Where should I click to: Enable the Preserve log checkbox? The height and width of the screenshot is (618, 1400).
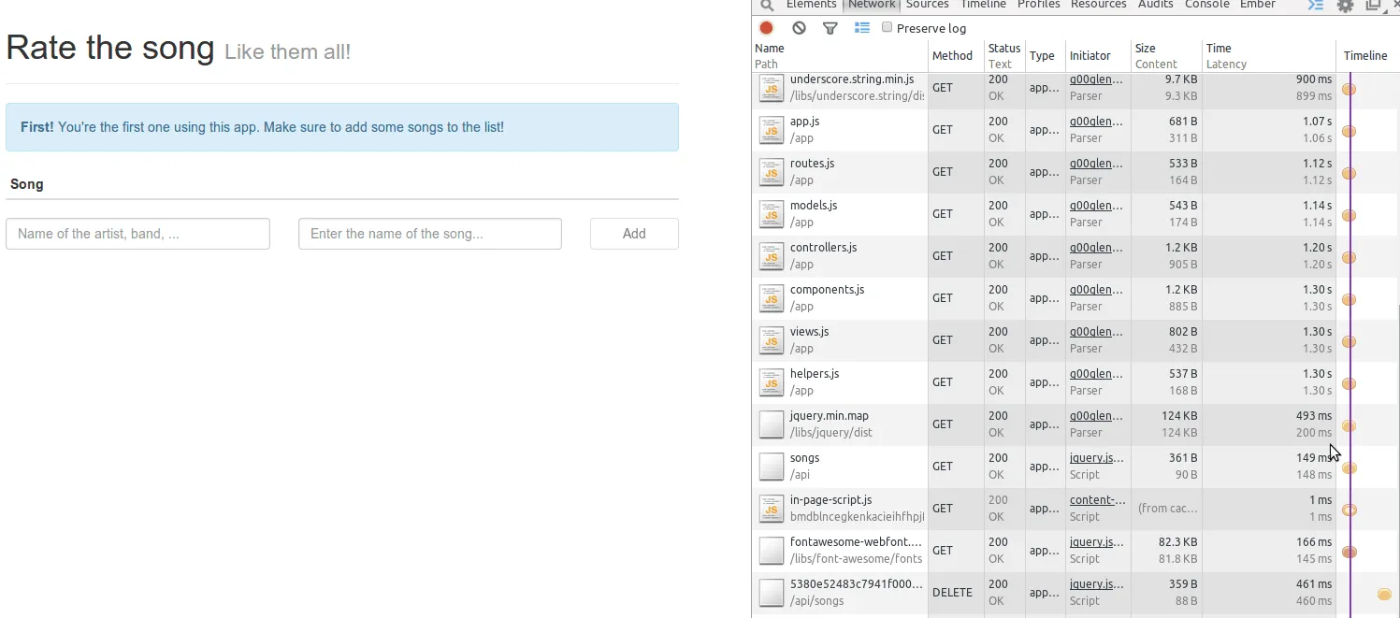point(888,27)
